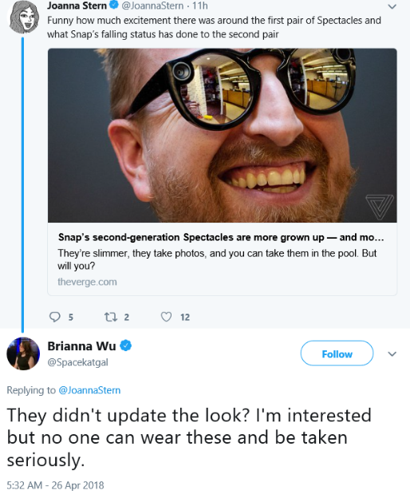Viewport: 410px width, 498px height.
Task: Follow Brianna Wu
Action: click(x=337, y=354)
